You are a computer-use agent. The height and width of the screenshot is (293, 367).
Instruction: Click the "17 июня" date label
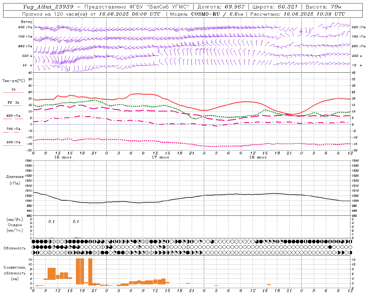point(160,157)
